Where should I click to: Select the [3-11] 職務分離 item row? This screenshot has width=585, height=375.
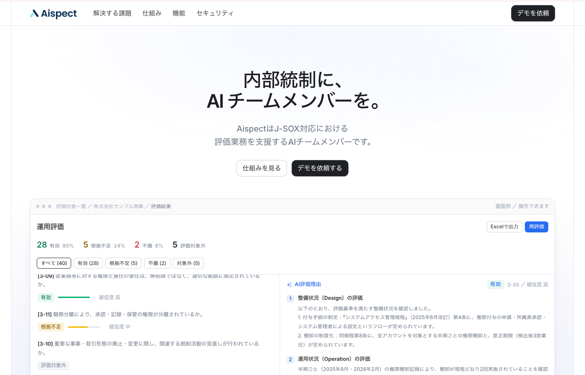point(155,321)
